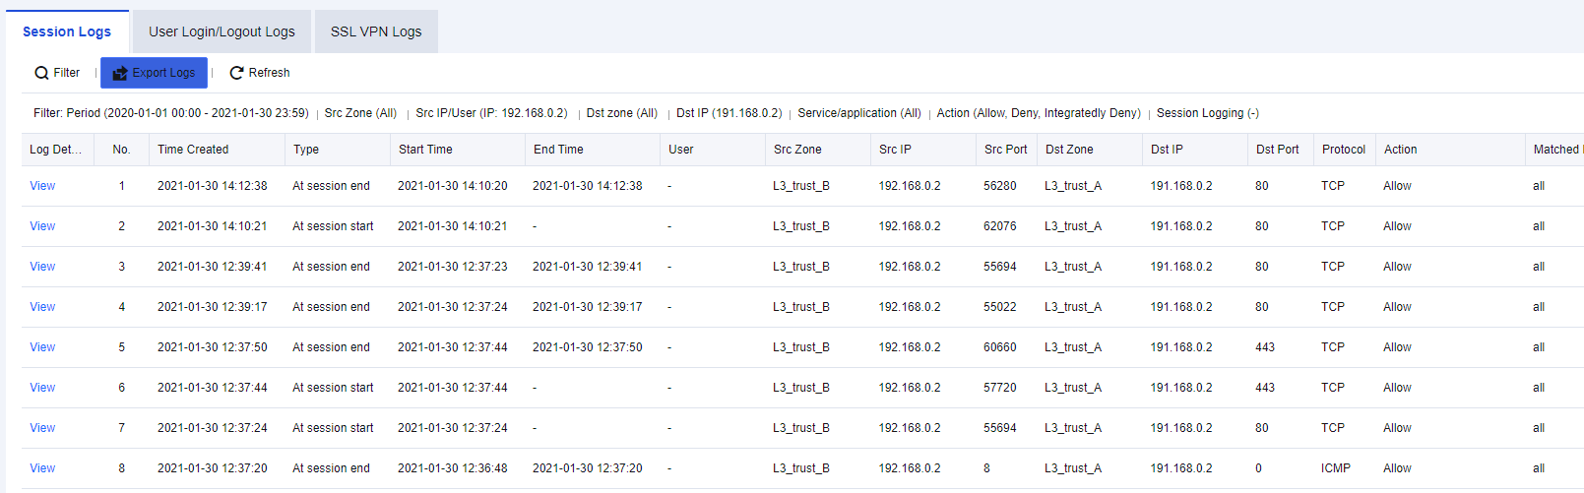
Task: Click the Src IP column header
Action: pyautogui.click(x=895, y=150)
